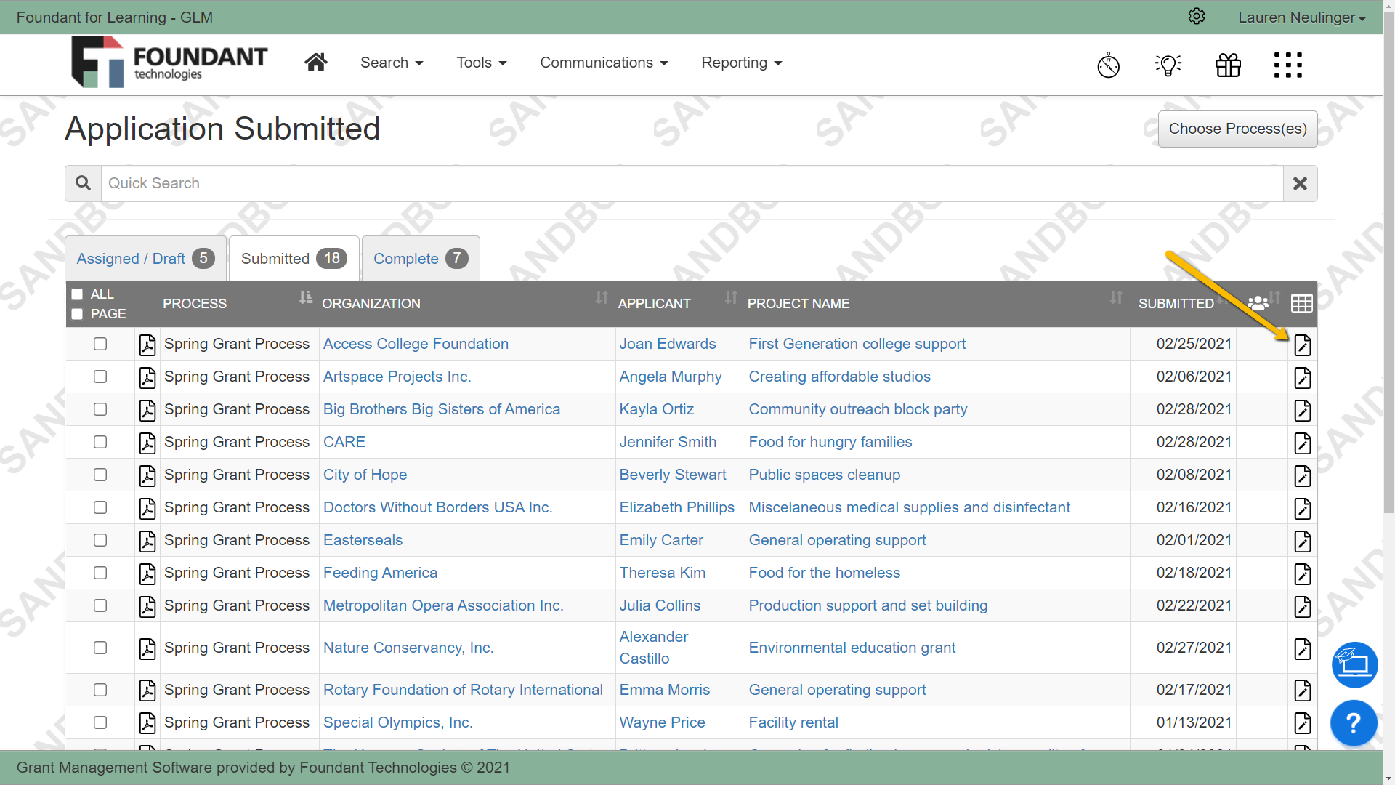This screenshot has width=1395, height=785.
Task: Expand the Tools dropdown menu
Action: pos(481,63)
